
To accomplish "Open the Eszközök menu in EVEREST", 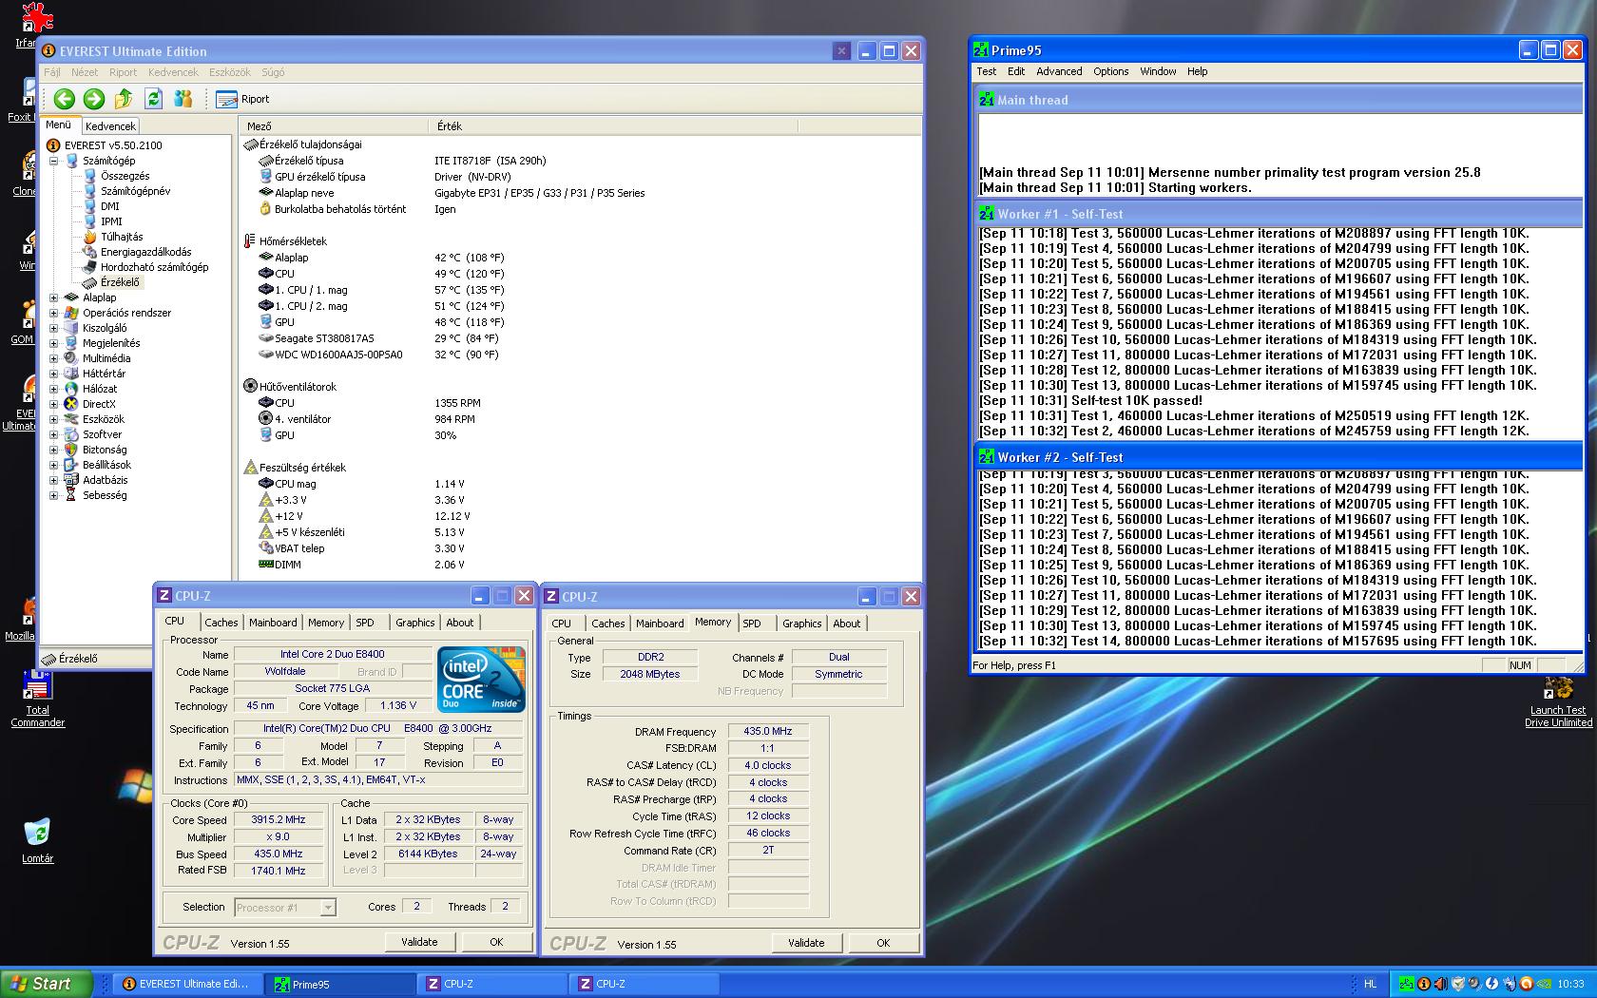I will [230, 72].
